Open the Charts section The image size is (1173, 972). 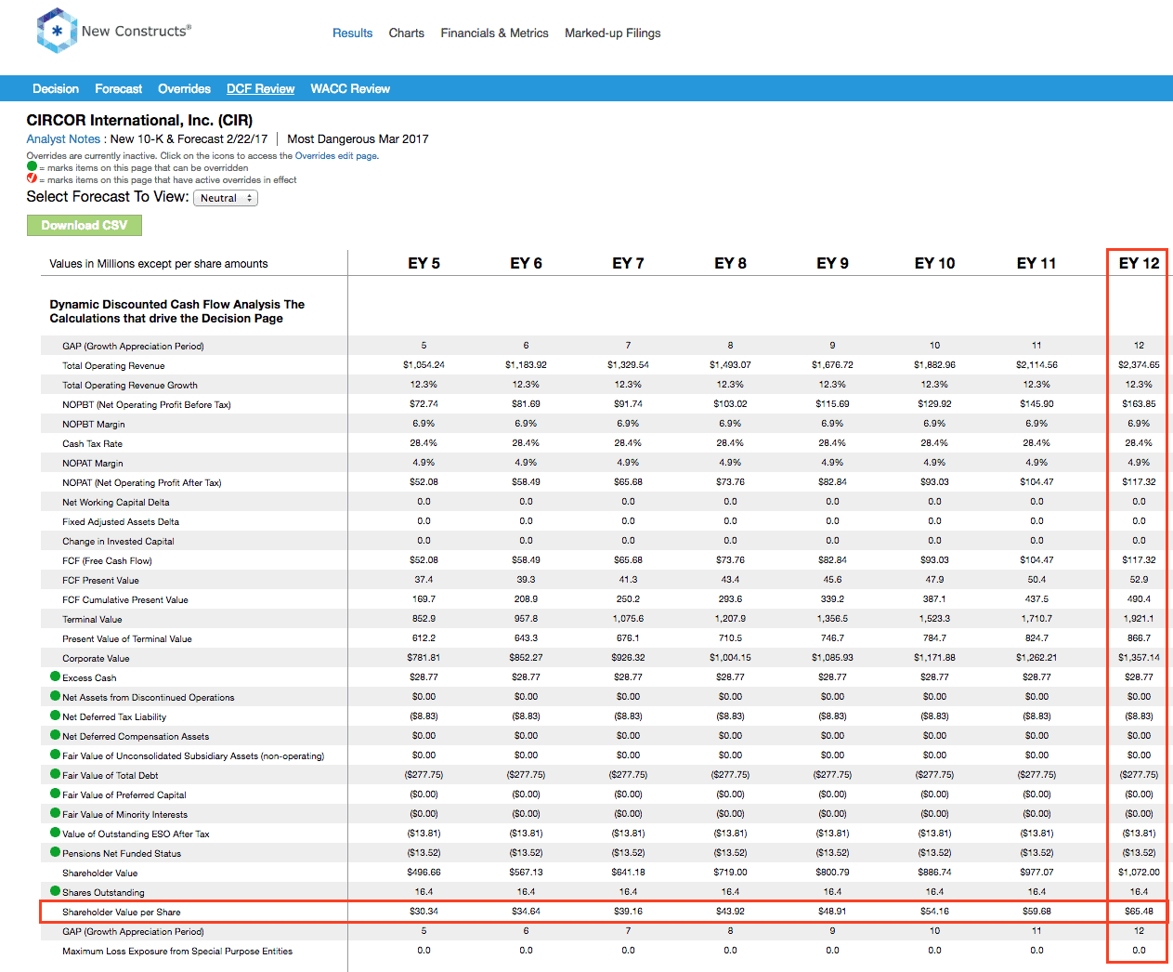[x=407, y=33]
